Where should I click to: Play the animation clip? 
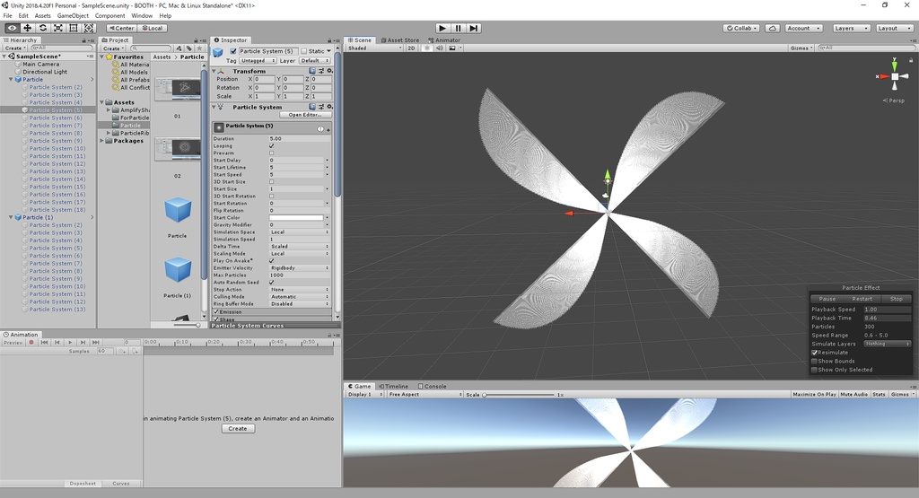pyautogui.click(x=70, y=342)
